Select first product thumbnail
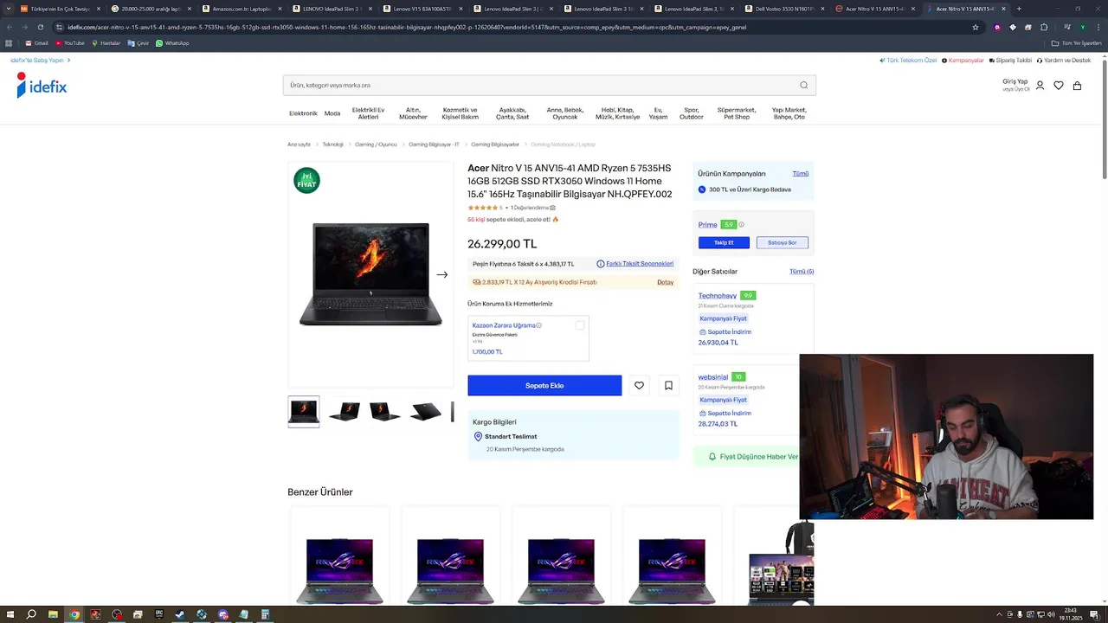 (x=304, y=412)
